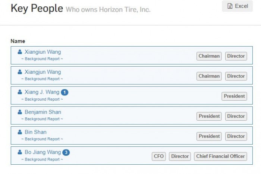Click person icon beside Bo Jiang Wang

click(20, 152)
